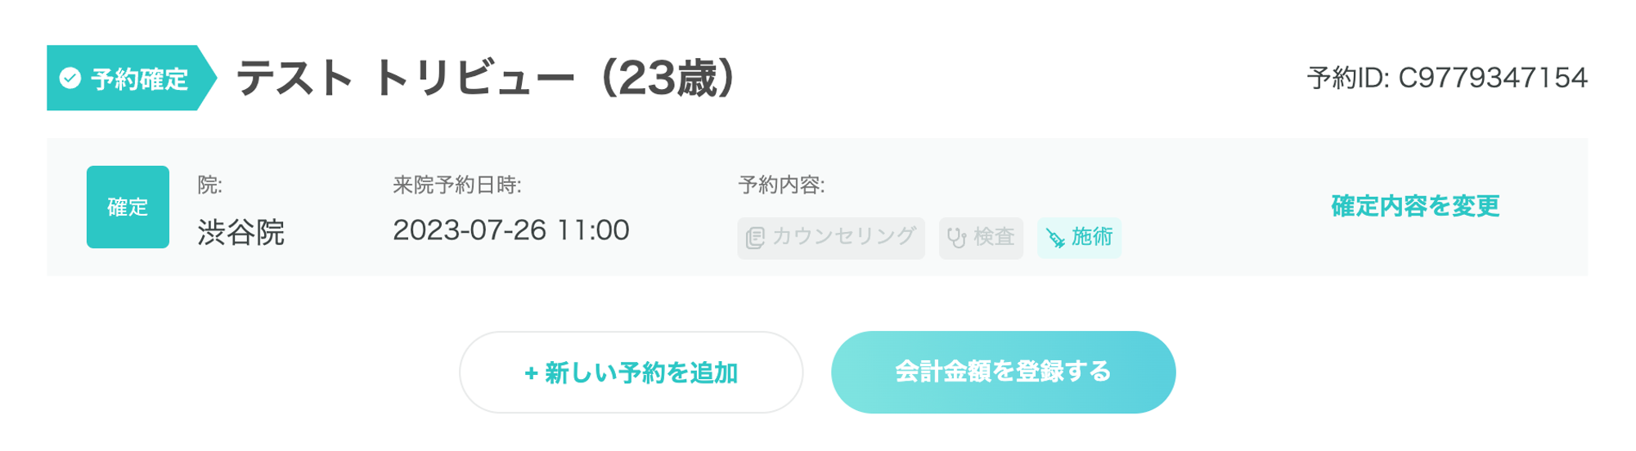Click the clipboard icon beside カウンセリング

pos(755,238)
